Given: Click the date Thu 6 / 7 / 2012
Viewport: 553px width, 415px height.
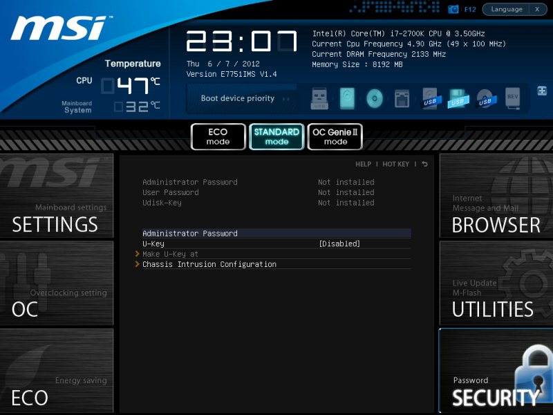Looking at the screenshot, I should (x=223, y=64).
